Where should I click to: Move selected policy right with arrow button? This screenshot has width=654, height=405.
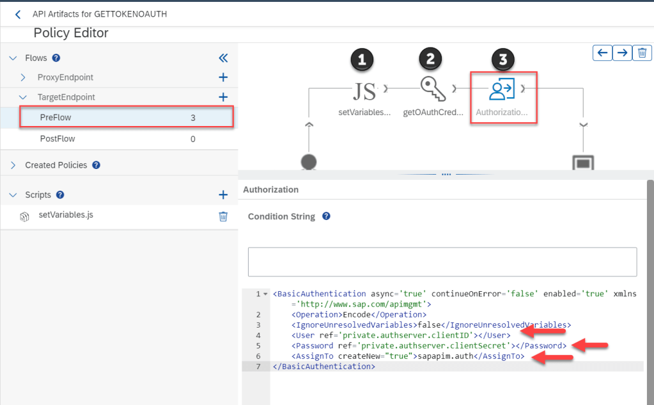coord(622,53)
